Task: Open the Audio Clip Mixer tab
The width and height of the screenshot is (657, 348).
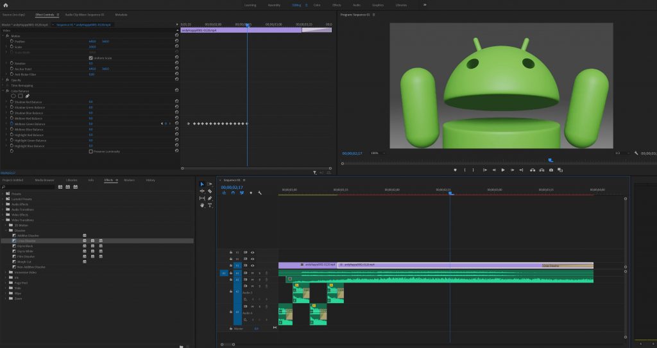Action: pyautogui.click(x=85, y=15)
